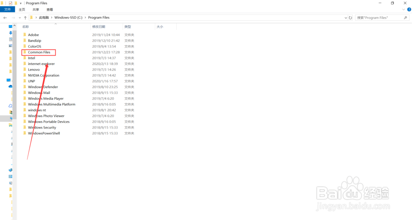Click the navigation pane scrollbar thumb
The width and height of the screenshot is (412, 220).
click(14, 74)
